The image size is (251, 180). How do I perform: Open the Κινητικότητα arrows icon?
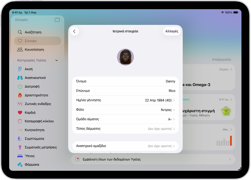(20, 130)
